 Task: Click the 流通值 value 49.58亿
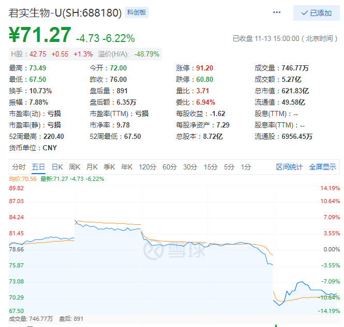[x=293, y=103]
